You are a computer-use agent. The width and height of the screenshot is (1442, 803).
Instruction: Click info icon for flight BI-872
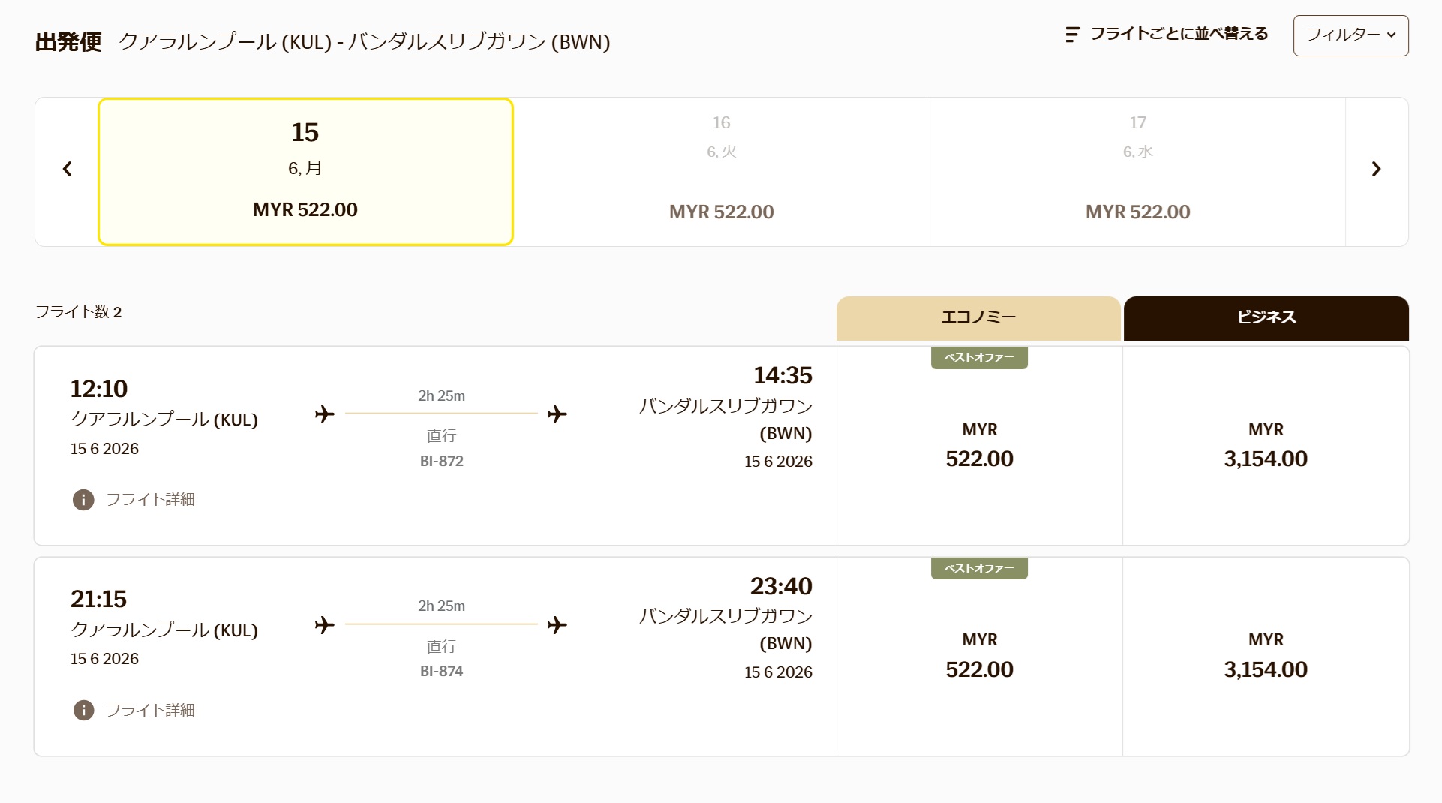point(83,500)
